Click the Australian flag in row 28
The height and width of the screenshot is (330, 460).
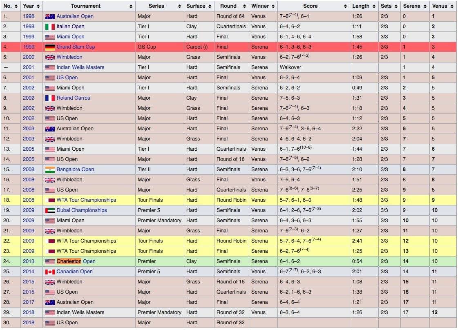point(50,302)
